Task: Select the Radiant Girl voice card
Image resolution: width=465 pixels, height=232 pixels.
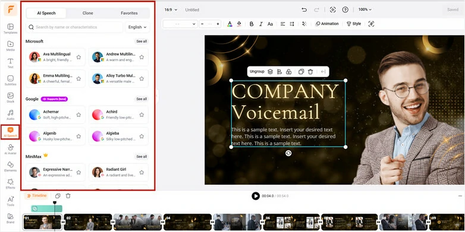Action: 118,172
